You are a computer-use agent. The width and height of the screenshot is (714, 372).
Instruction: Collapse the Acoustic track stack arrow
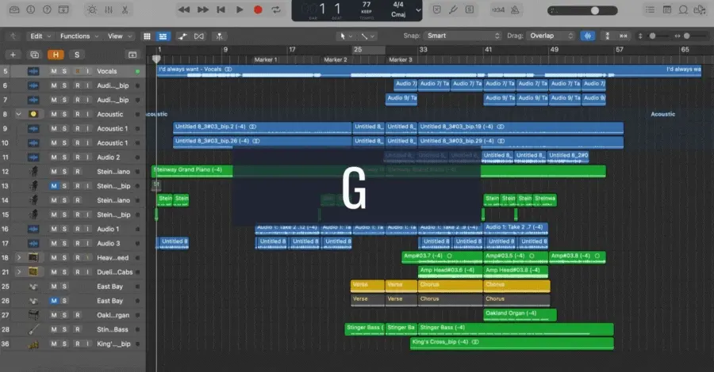pyautogui.click(x=19, y=114)
